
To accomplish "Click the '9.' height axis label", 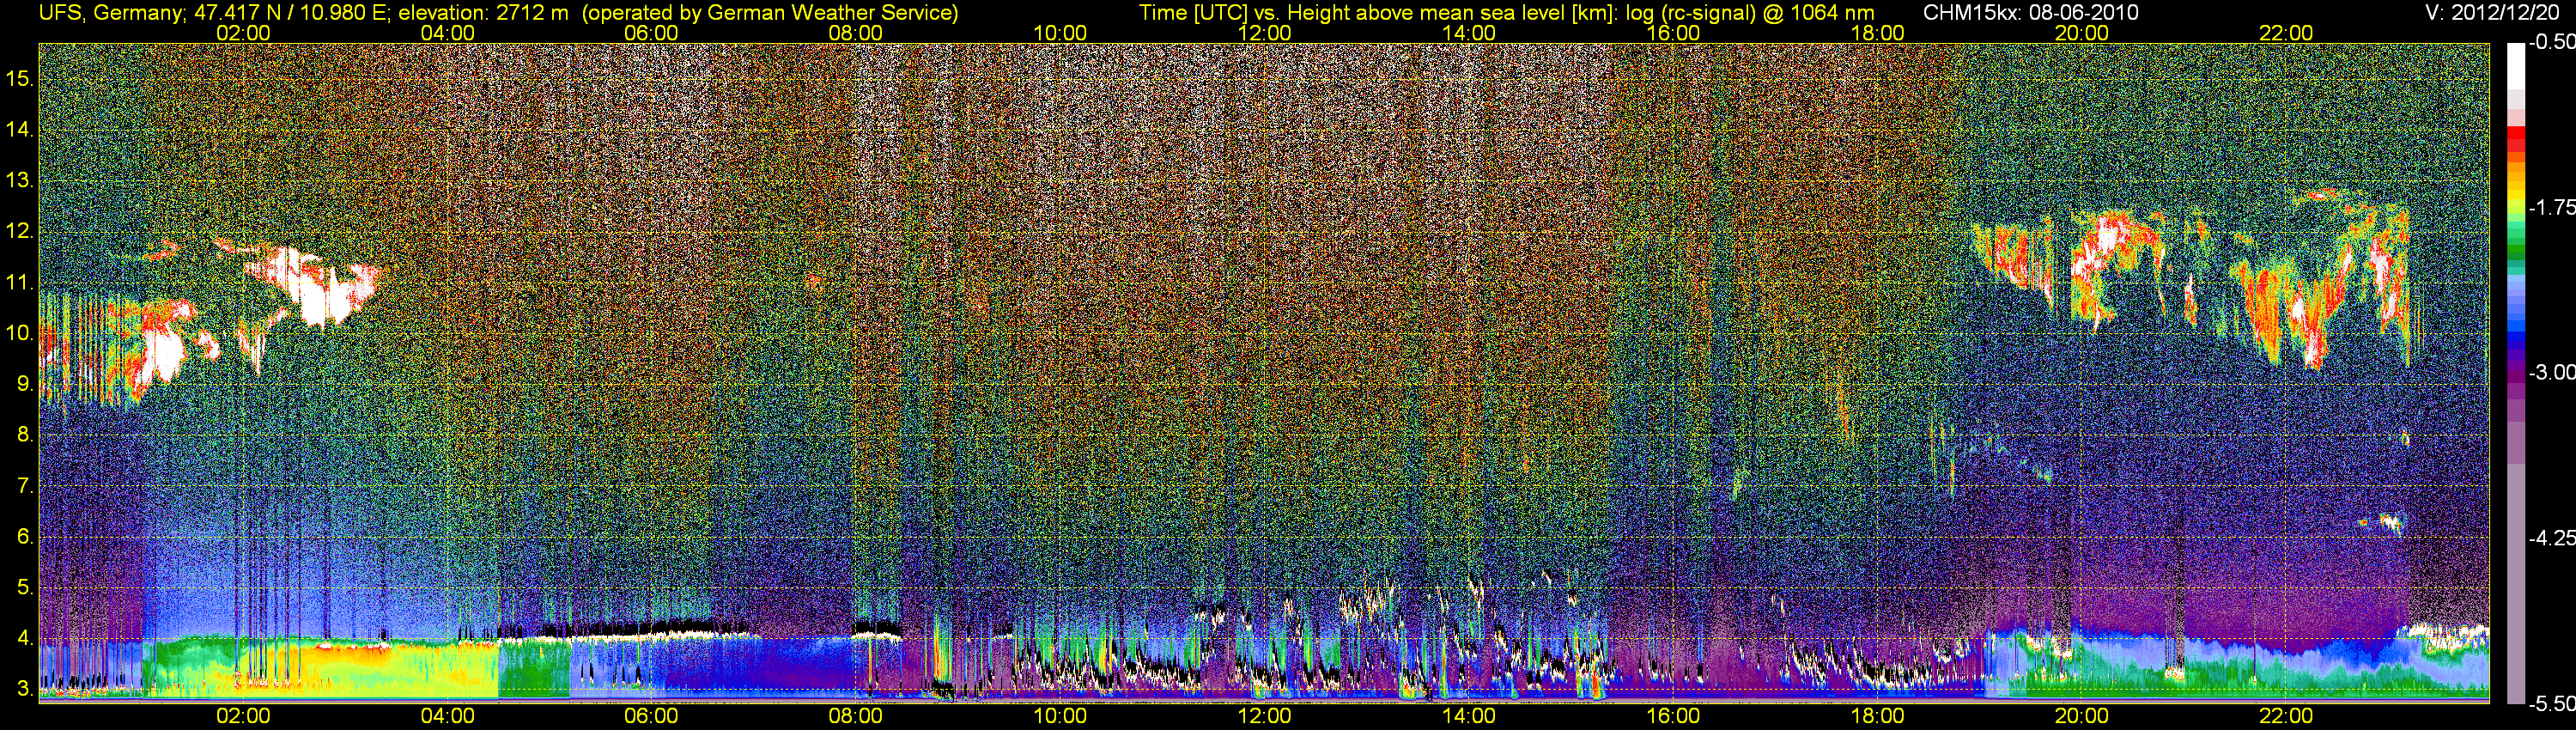I will (25, 384).
